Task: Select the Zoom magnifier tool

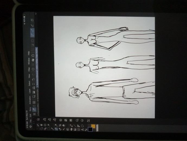Action: pyautogui.click(x=41, y=129)
